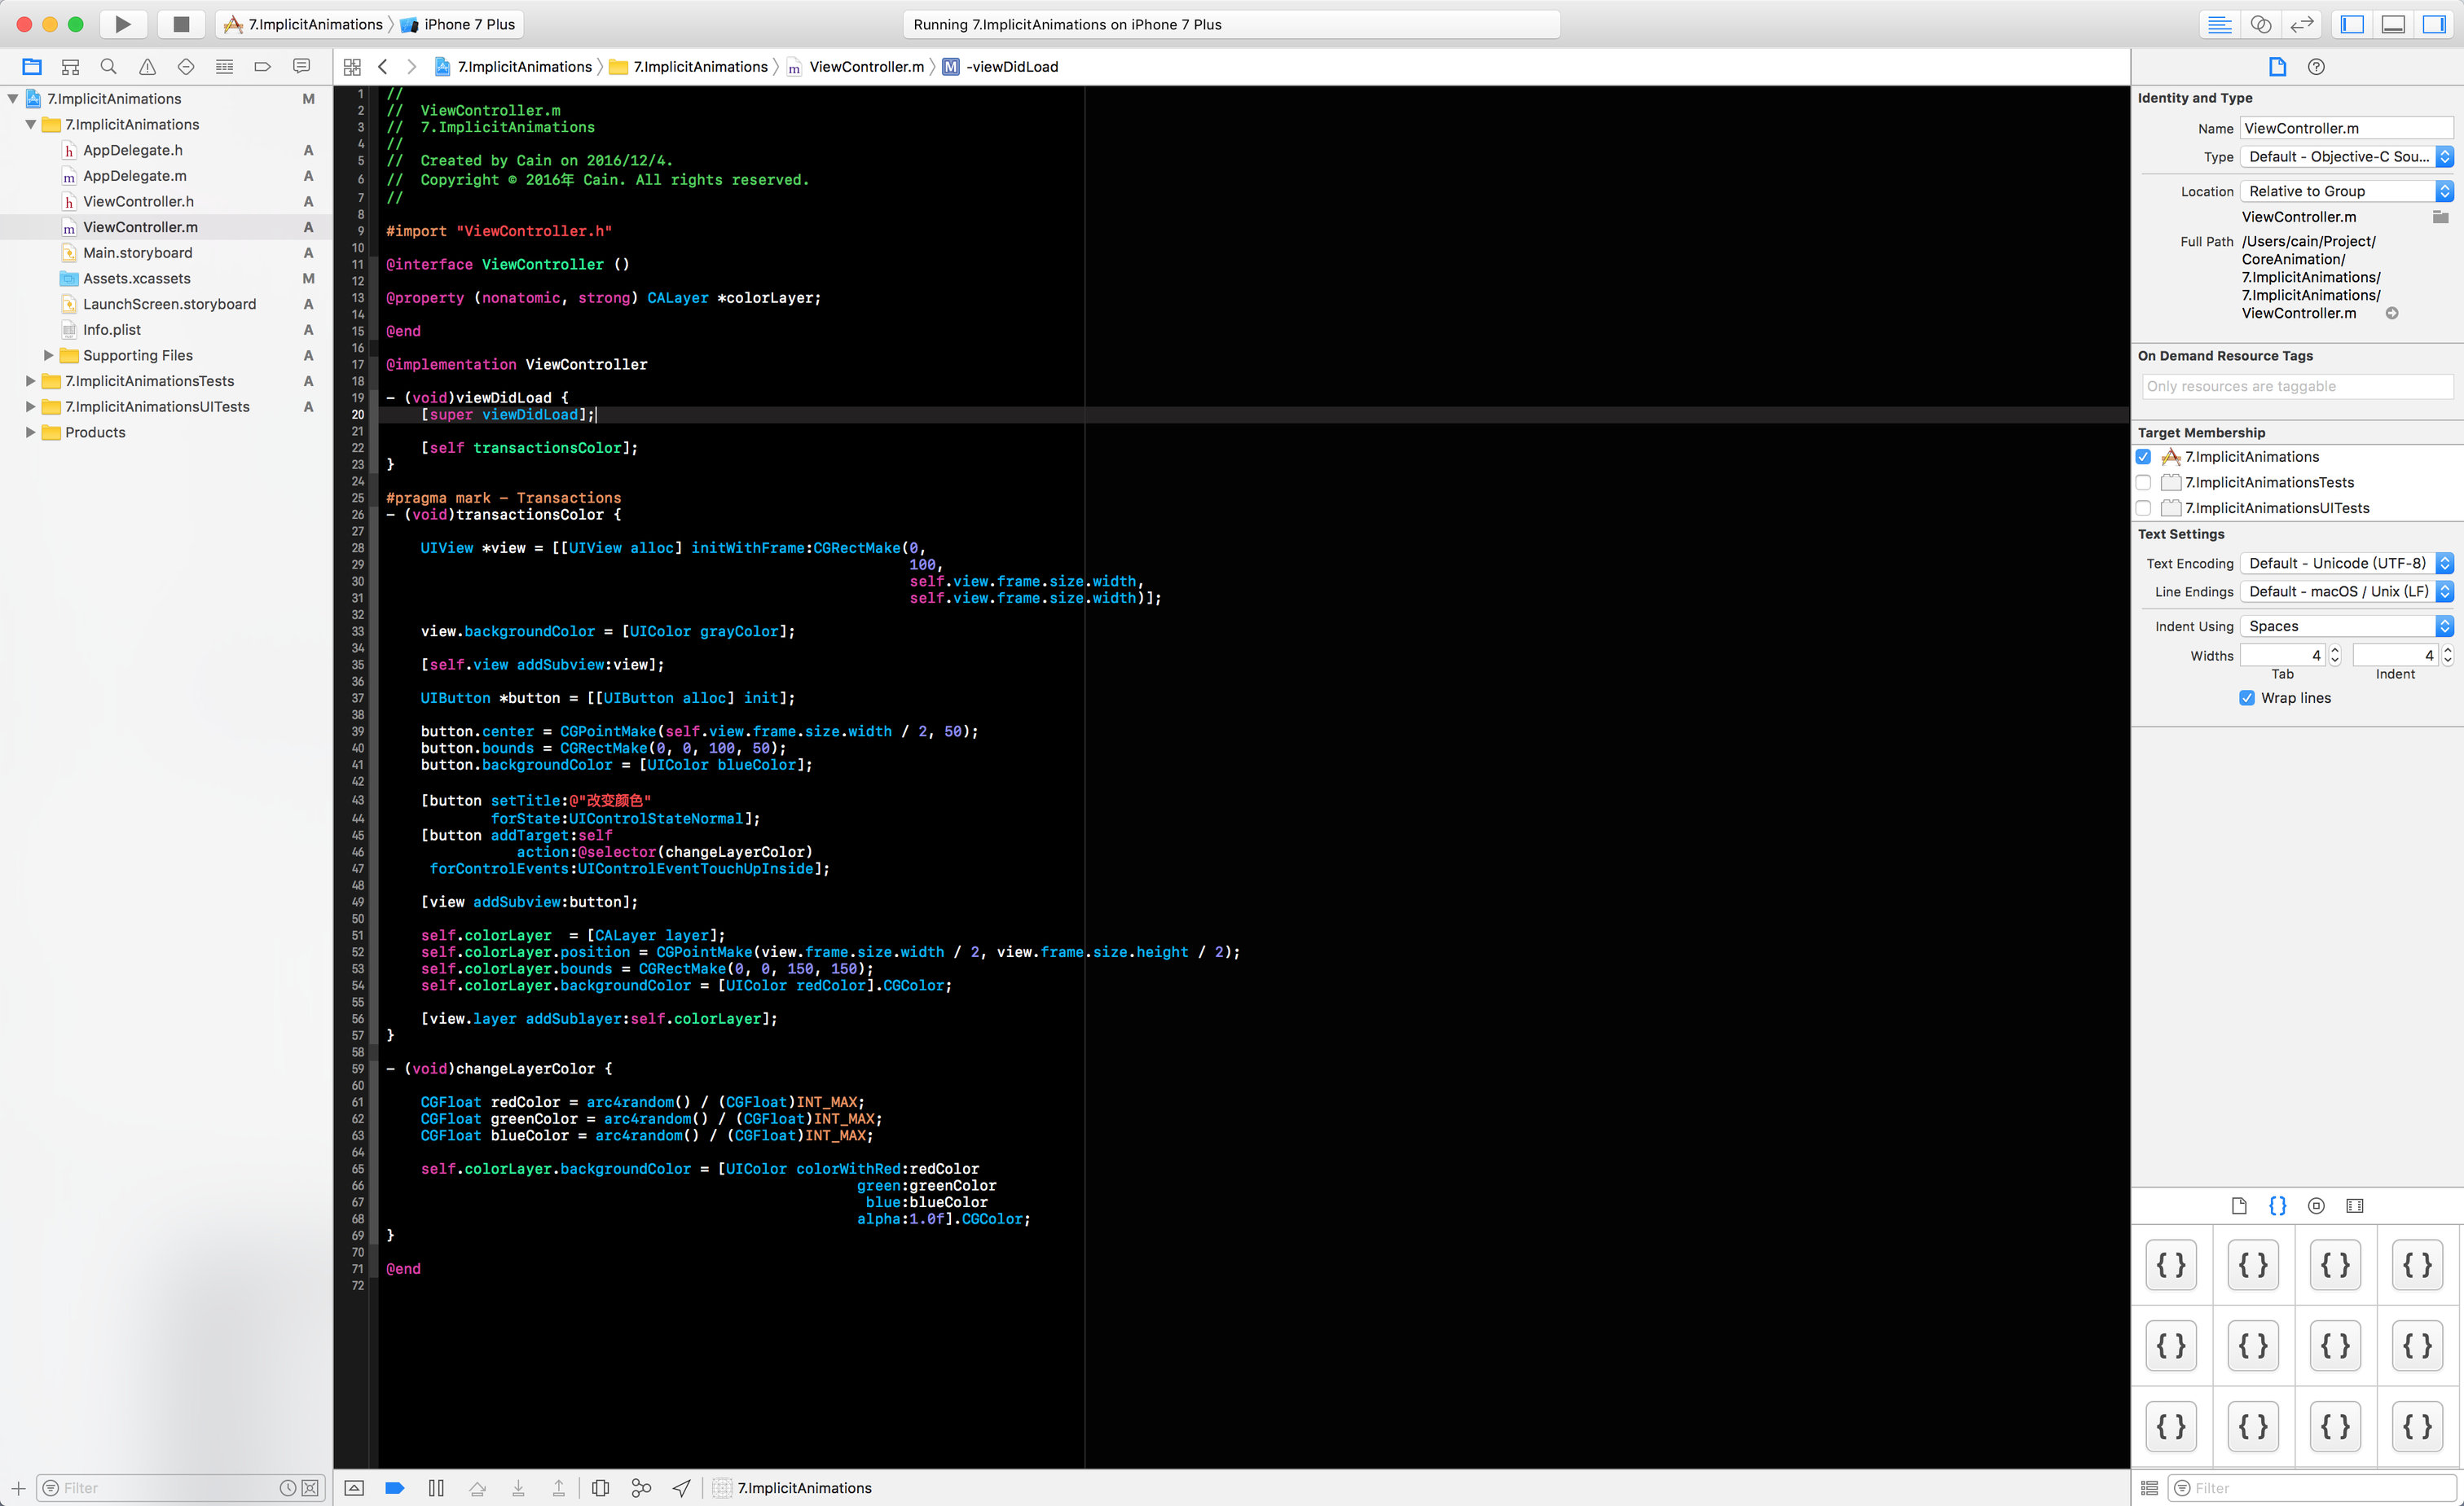Open the Text Encoding dropdown
This screenshot has height=1506, width=2464.
(2345, 564)
